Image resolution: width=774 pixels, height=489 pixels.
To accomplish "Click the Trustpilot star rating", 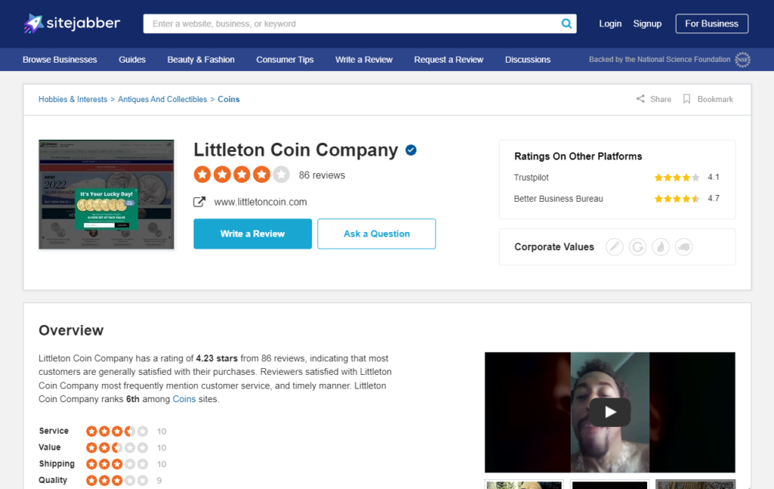I will 676,178.
